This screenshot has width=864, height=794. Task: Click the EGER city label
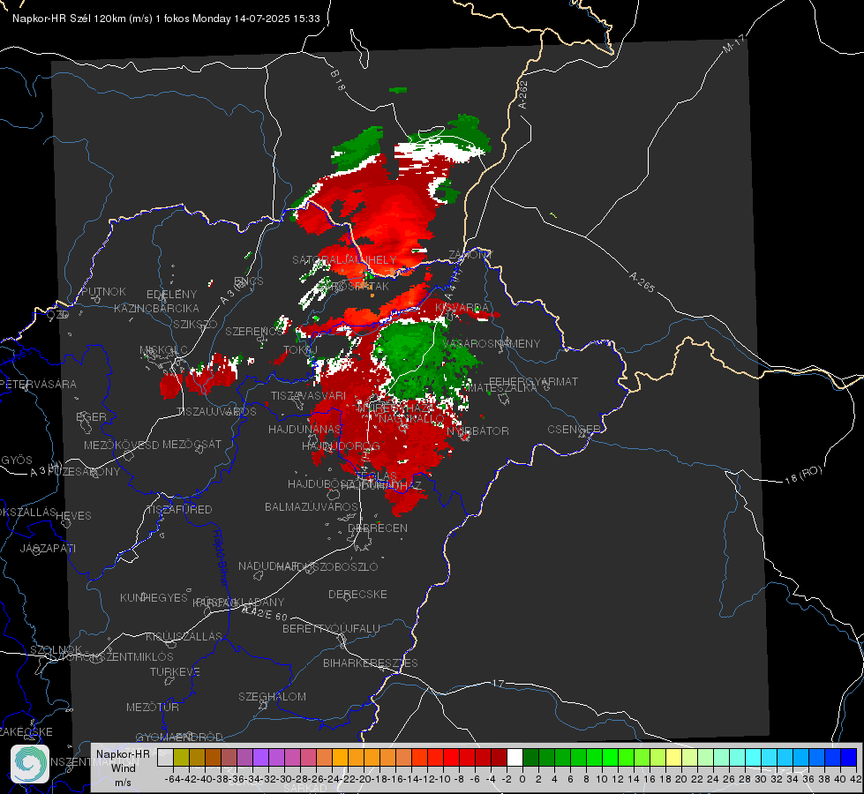(91, 416)
